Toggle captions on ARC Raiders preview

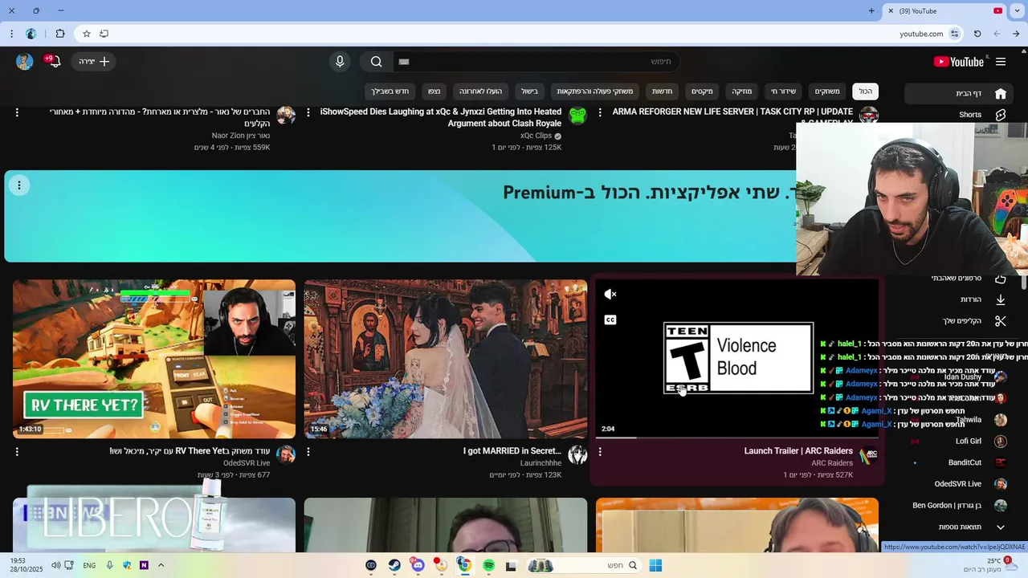[610, 320]
